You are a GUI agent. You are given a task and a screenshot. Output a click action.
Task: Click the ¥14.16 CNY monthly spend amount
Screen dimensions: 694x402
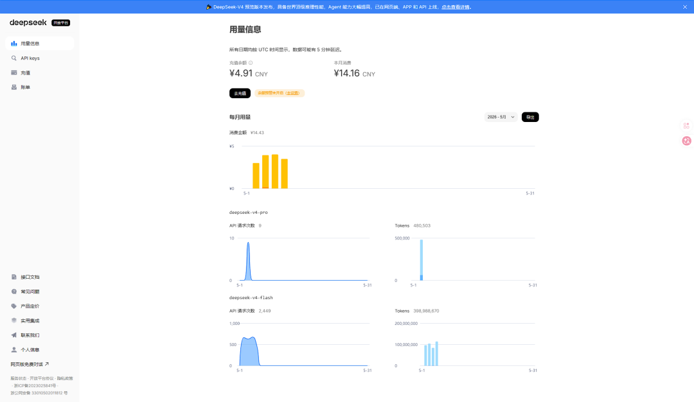click(x=355, y=73)
